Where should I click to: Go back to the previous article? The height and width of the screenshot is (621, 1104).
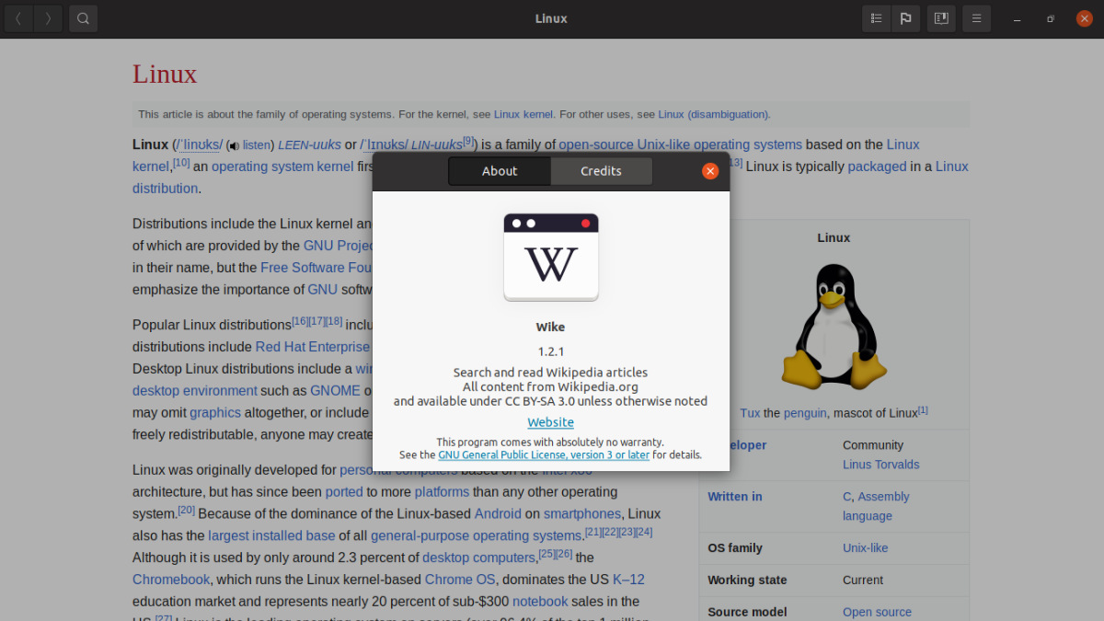[x=18, y=18]
